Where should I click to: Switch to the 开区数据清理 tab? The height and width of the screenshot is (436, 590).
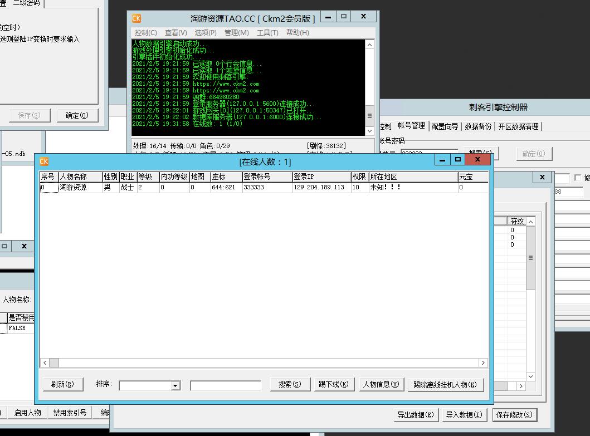[x=518, y=126]
